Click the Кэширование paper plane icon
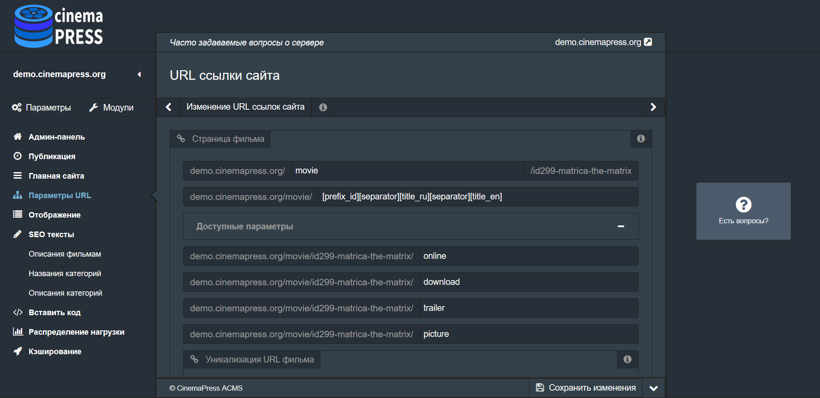Image resolution: width=820 pixels, height=398 pixels. coord(17,351)
